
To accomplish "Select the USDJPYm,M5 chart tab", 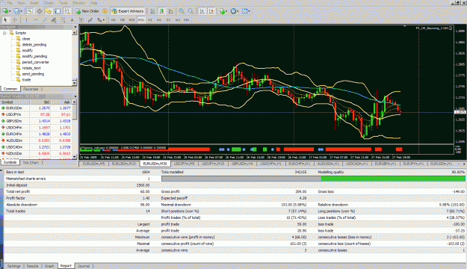I will 184,164.
